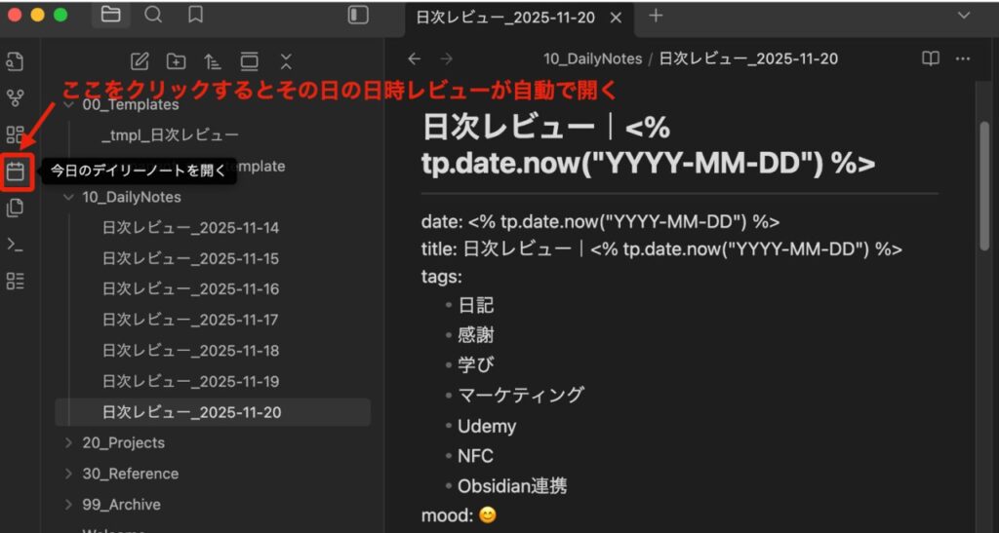Click the 10_DailyNotes breadcrumb link
Screen dimensions: 999x533
592,58
